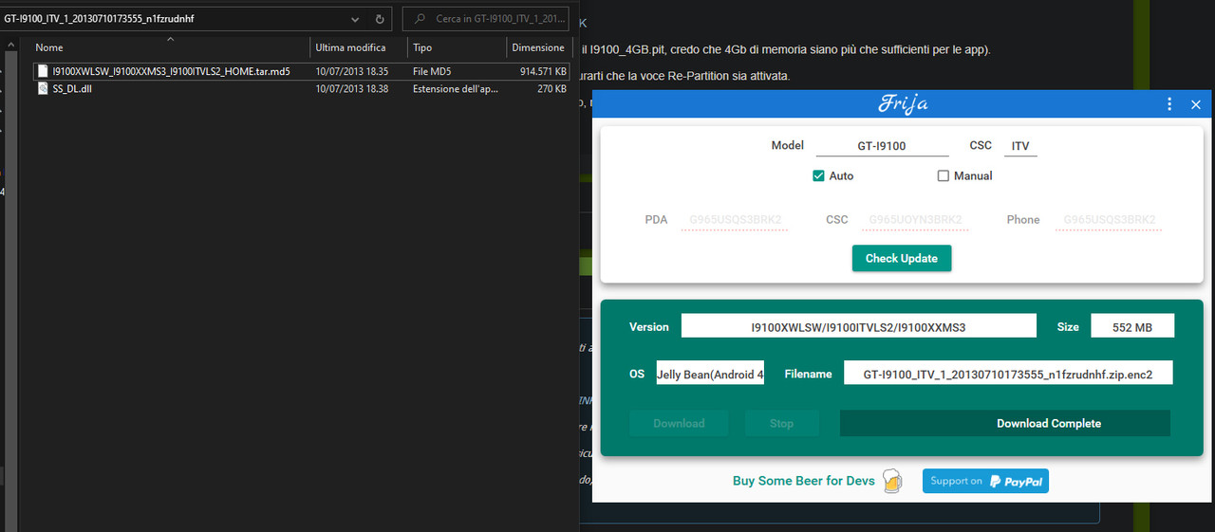Close the Frija window

(1196, 104)
